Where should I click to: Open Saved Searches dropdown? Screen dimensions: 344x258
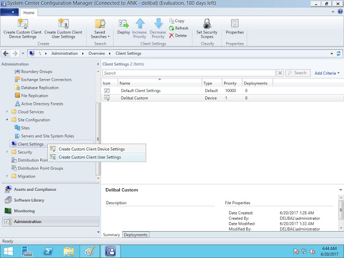click(100, 28)
